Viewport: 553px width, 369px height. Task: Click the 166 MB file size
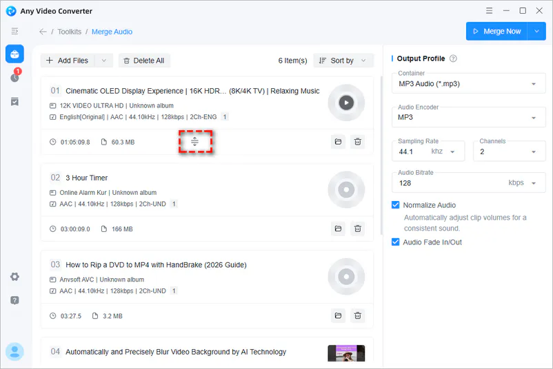pos(122,229)
